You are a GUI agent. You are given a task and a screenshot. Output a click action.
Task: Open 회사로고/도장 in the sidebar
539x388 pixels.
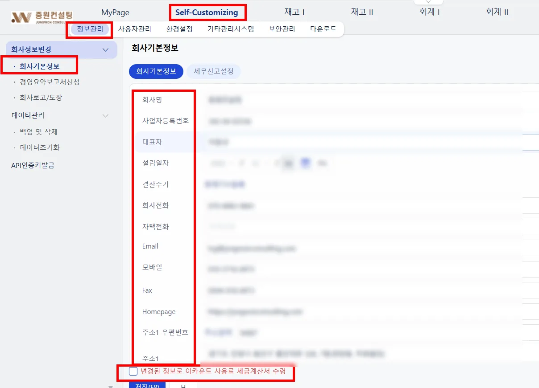41,97
